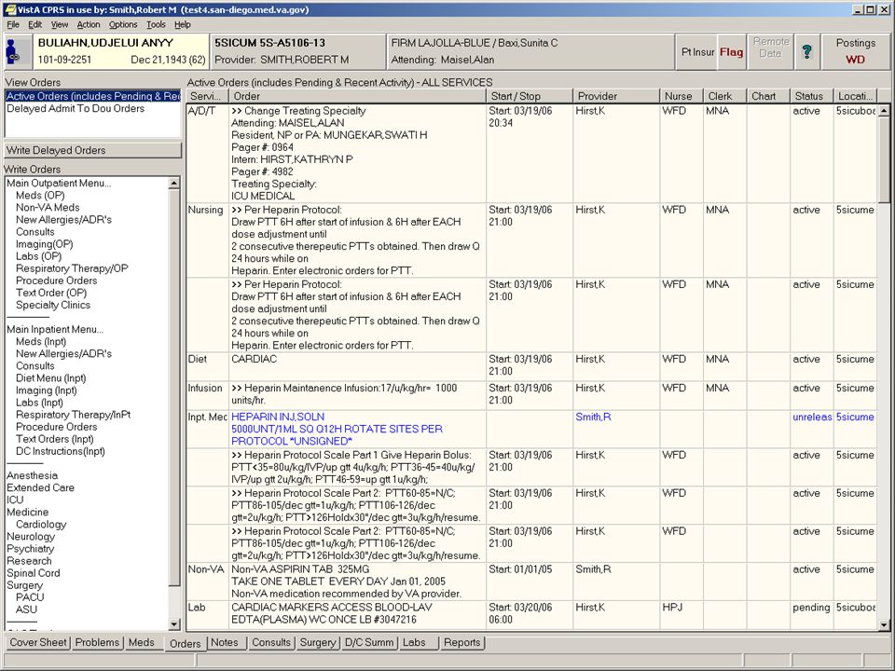Click Imaging(OP) order menu item

click(x=44, y=243)
